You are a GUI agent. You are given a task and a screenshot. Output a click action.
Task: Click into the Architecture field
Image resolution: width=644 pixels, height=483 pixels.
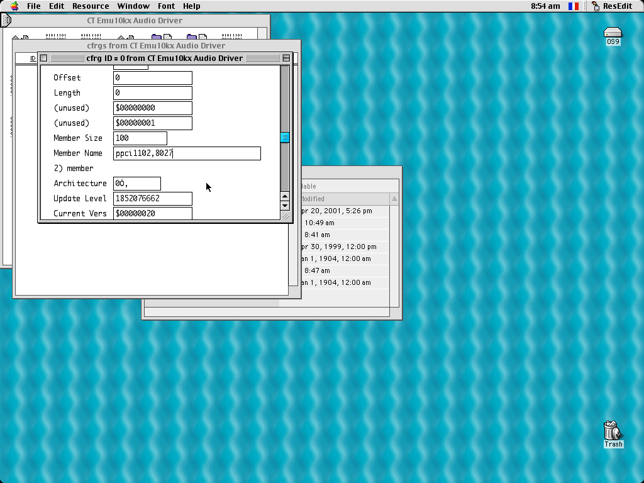[136, 184]
